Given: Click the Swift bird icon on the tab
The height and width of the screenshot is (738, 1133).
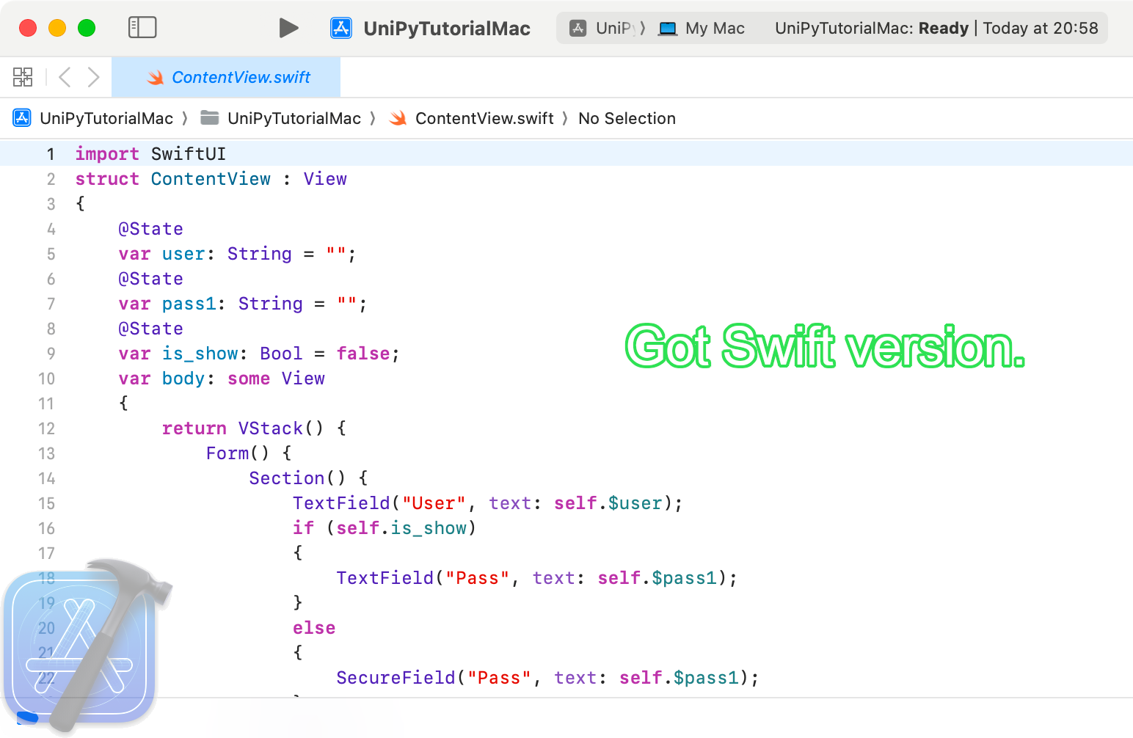Looking at the screenshot, I should coord(155,77).
